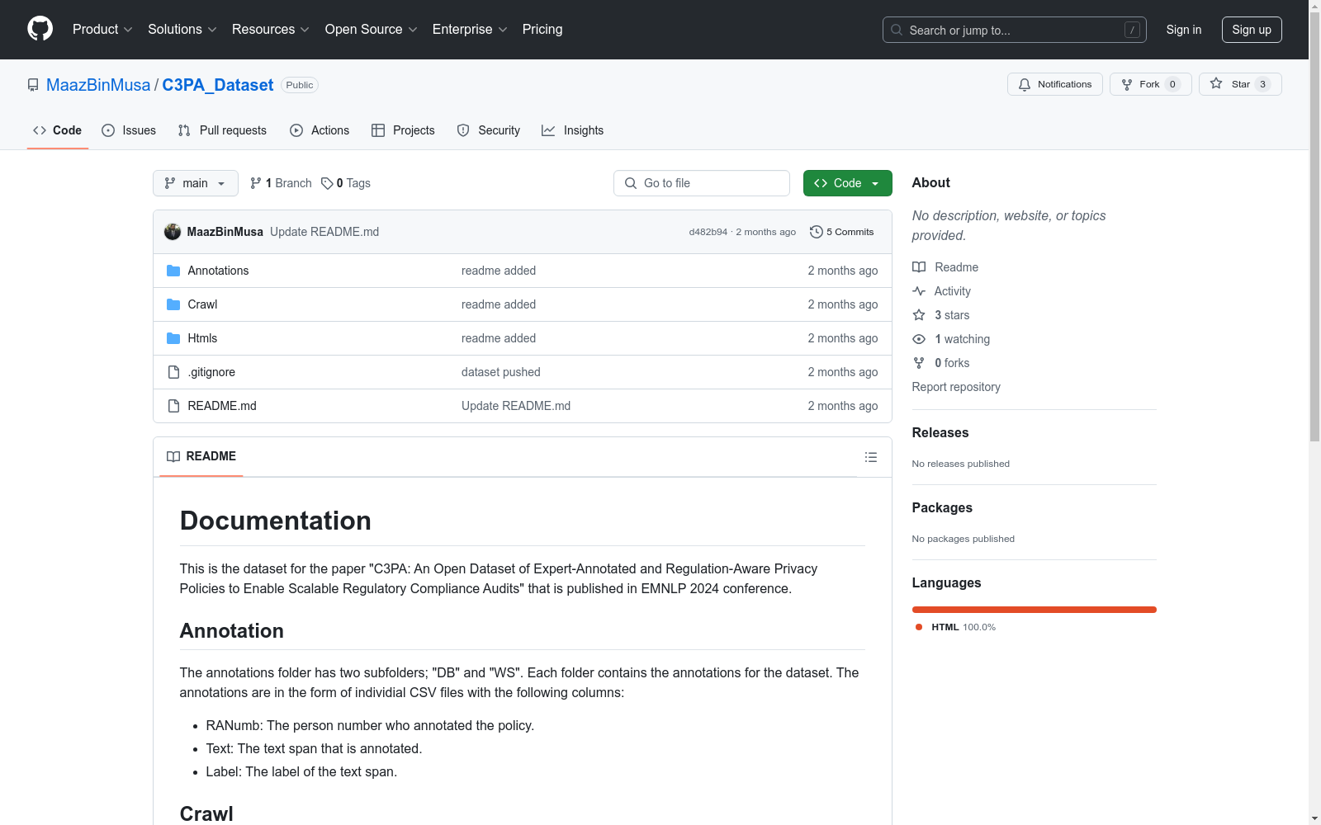Click the fork icon beside 0 forks
1321x825 pixels.
[x=919, y=363]
